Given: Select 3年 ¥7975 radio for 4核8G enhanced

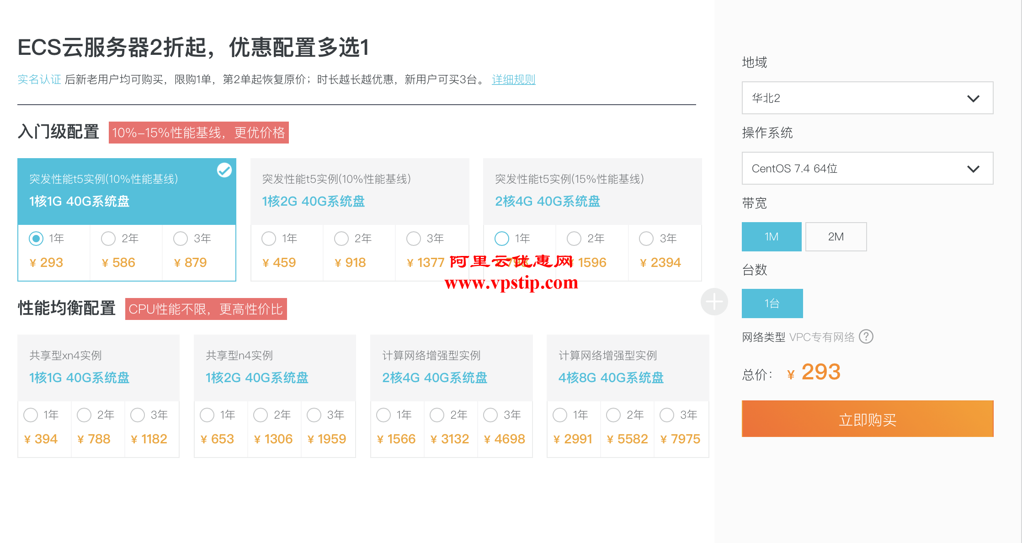Looking at the screenshot, I should pyautogui.click(x=667, y=415).
